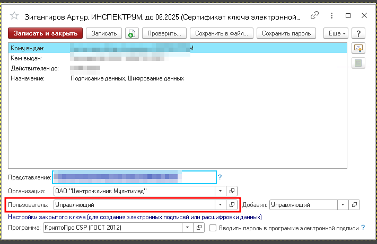Click 'Сохранить в файл...' button

coord(222,33)
